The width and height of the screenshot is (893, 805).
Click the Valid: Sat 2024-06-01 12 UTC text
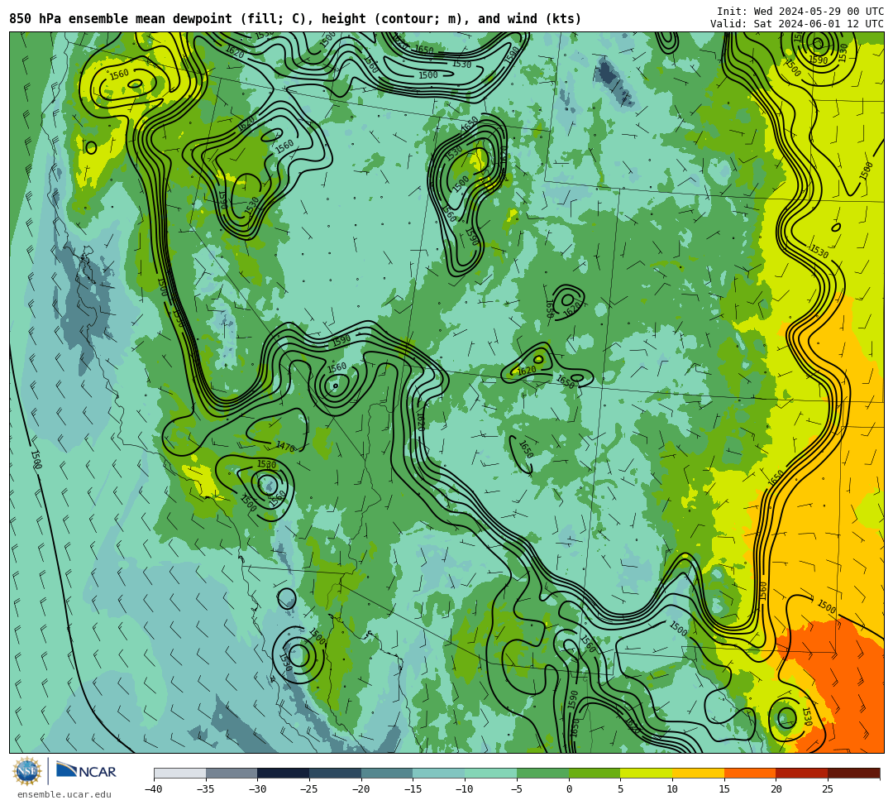[x=797, y=24]
